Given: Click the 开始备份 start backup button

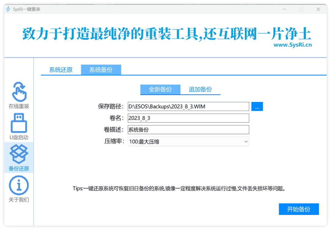Looking at the screenshot, I should (x=299, y=209).
